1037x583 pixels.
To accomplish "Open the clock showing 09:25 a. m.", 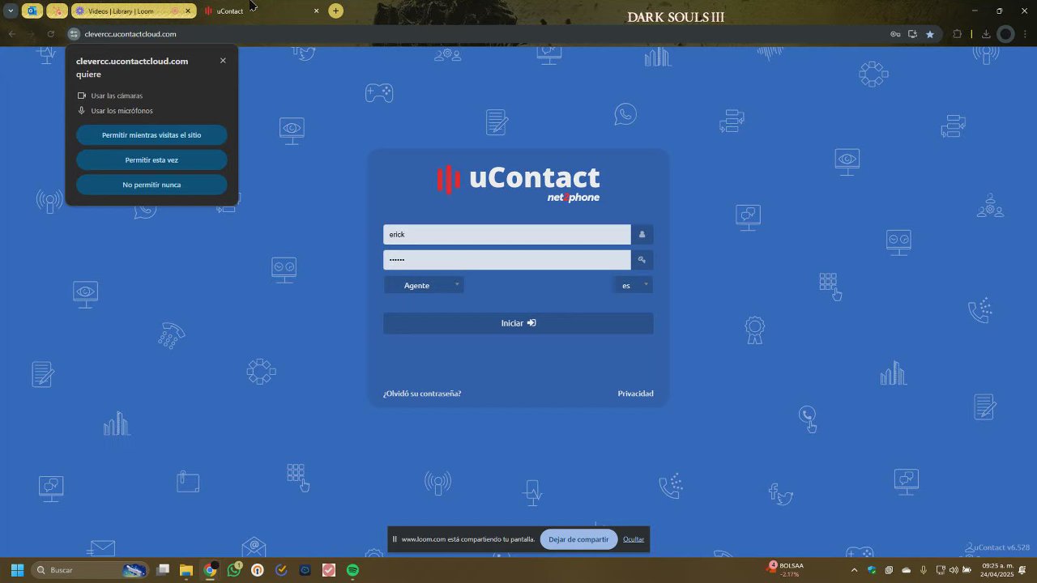I will pos(996,570).
